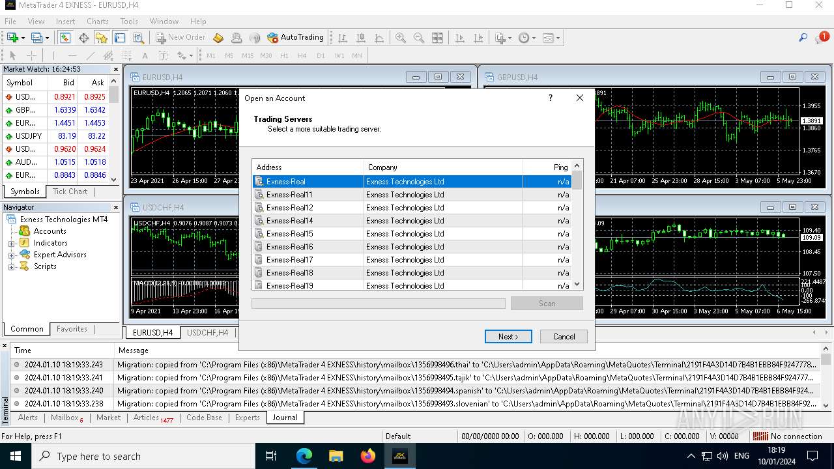
Task: Click the Next button in dialog
Action: tap(508, 337)
